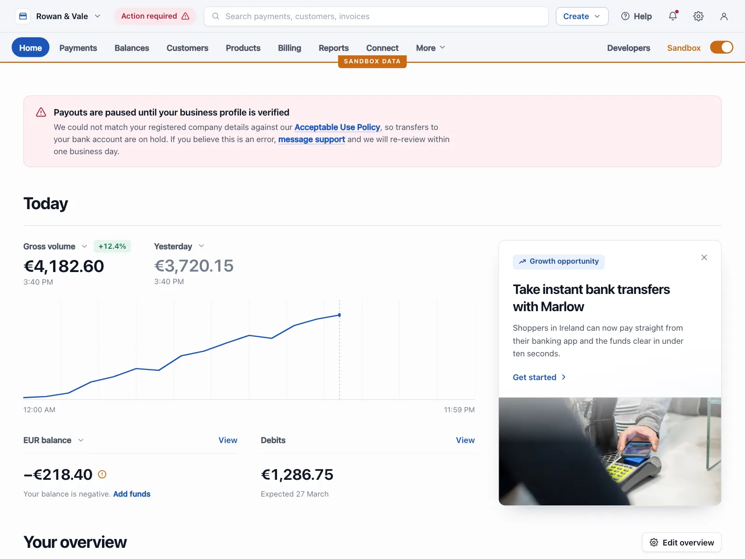The height and width of the screenshot is (559, 745).
Task: Click the search magnifier icon
Action: pos(216,16)
